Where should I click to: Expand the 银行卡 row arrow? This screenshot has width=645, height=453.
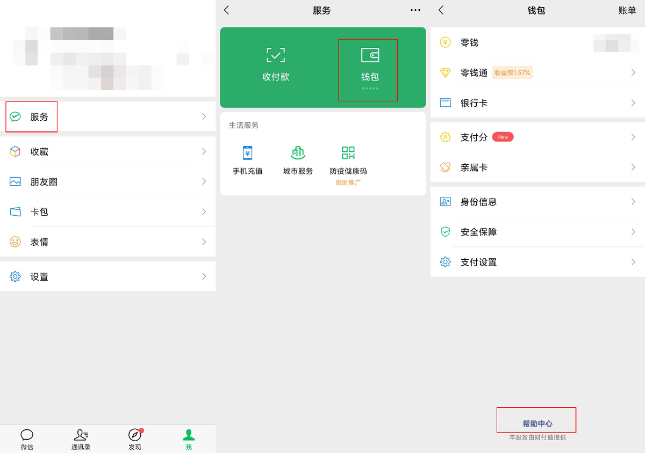633,103
